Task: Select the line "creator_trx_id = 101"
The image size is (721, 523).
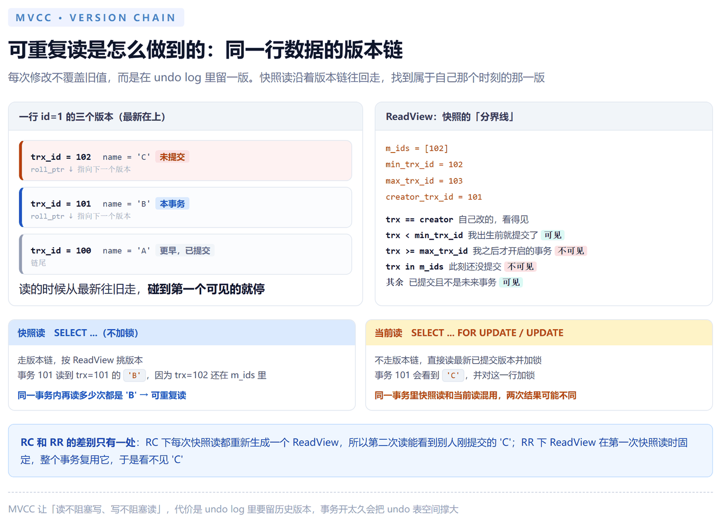Action: tap(434, 197)
